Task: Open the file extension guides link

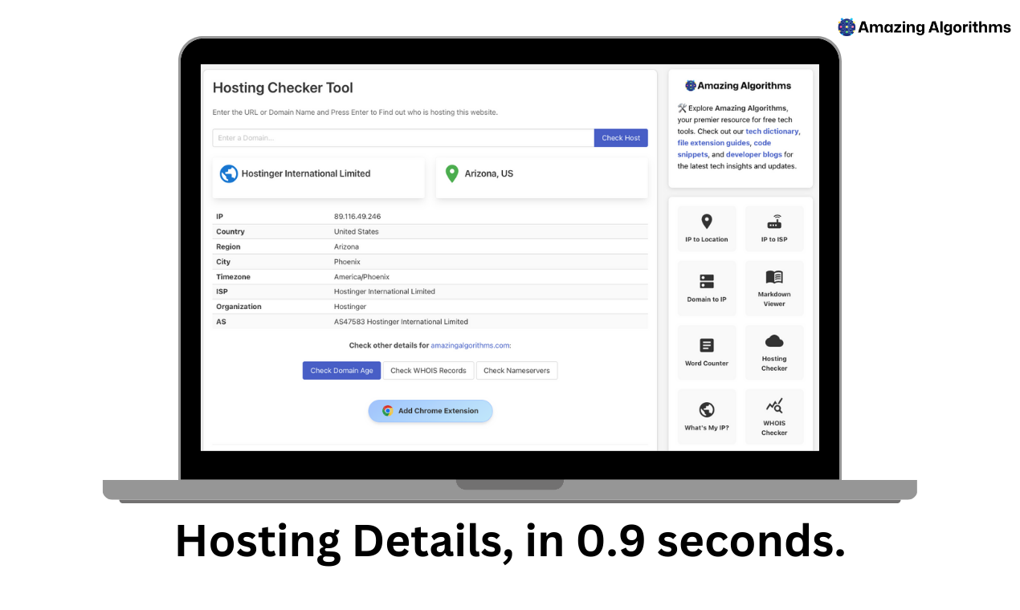Action: pos(714,143)
